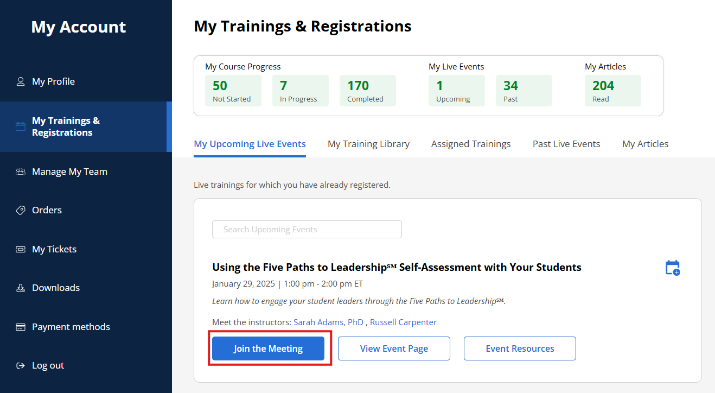Image resolution: width=715 pixels, height=393 pixels.
Task: Click the Payment methods card icon
Action: tap(21, 327)
